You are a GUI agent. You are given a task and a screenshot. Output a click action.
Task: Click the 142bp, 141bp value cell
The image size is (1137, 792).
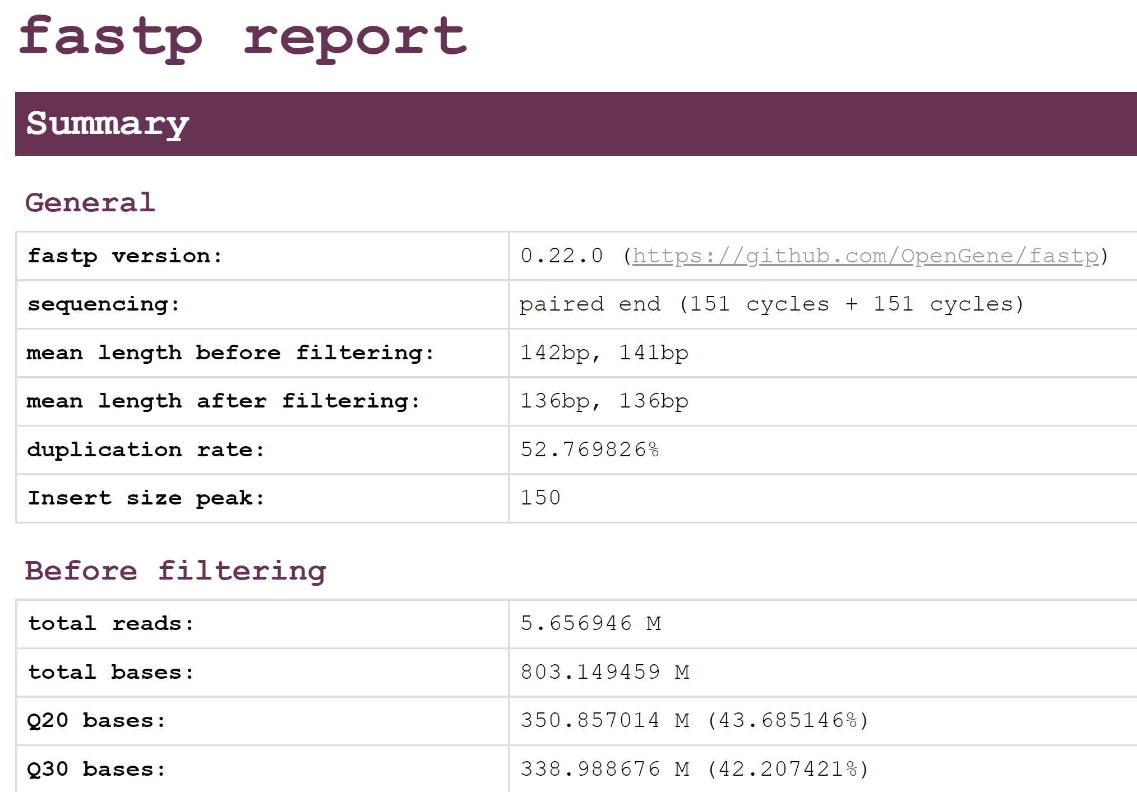click(604, 353)
